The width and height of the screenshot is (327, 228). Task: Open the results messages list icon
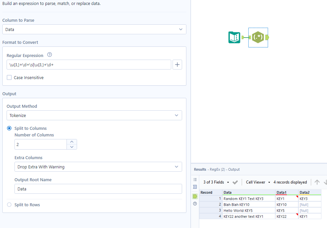[x=195, y=179]
